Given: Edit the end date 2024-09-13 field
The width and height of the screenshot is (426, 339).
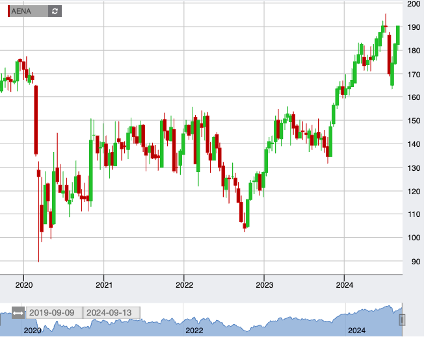Looking at the screenshot, I should (x=111, y=312).
